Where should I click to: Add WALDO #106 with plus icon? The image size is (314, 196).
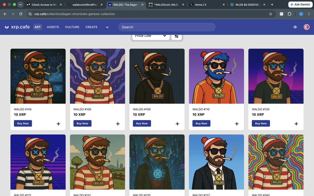(x=118, y=124)
